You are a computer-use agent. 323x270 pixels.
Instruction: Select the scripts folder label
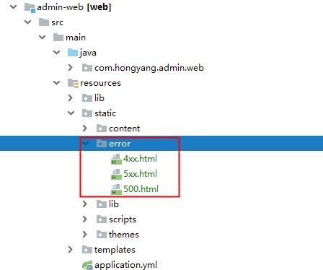[123, 219]
